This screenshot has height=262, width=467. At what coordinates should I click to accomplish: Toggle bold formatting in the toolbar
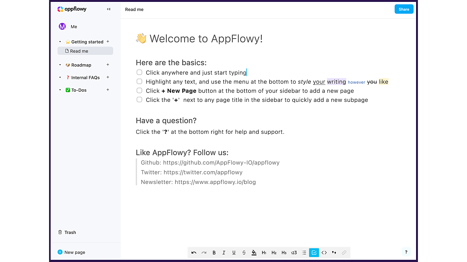(x=214, y=252)
